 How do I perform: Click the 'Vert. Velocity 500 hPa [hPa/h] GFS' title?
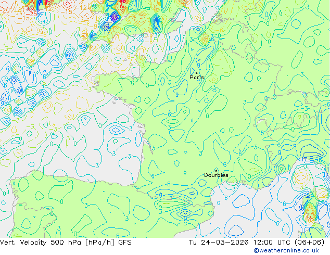tap(66, 243)
